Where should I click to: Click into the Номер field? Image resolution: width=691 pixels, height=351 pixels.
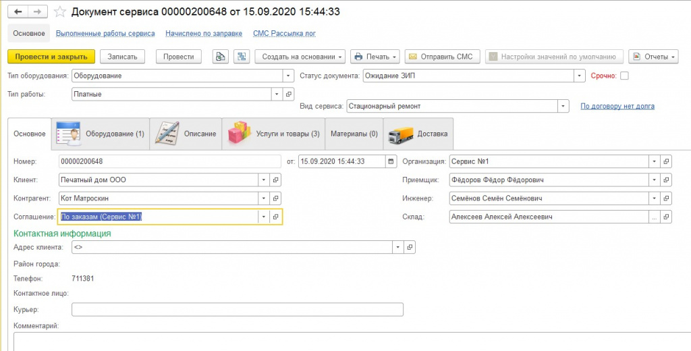coord(169,161)
